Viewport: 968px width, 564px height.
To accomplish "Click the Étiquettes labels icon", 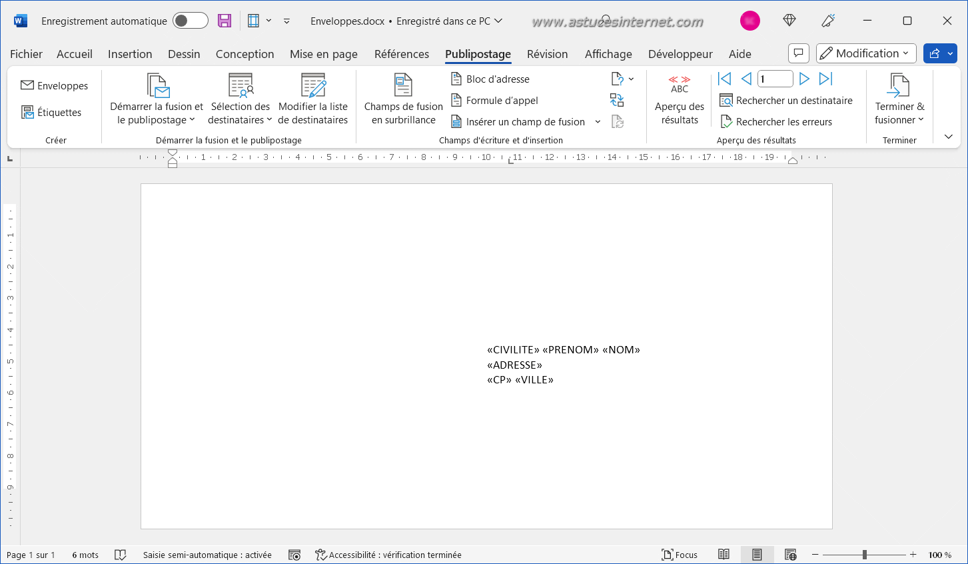I will (x=27, y=112).
